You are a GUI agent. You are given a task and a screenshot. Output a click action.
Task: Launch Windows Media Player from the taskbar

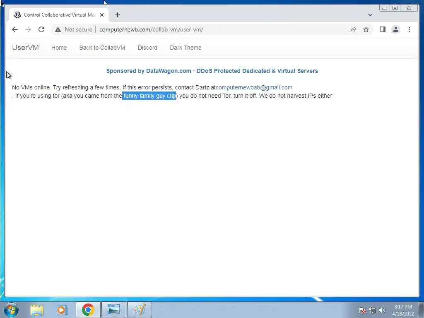pyautogui.click(x=62, y=310)
